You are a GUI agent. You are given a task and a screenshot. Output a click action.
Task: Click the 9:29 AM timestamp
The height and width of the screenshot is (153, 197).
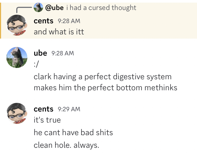tap(69, 109)
